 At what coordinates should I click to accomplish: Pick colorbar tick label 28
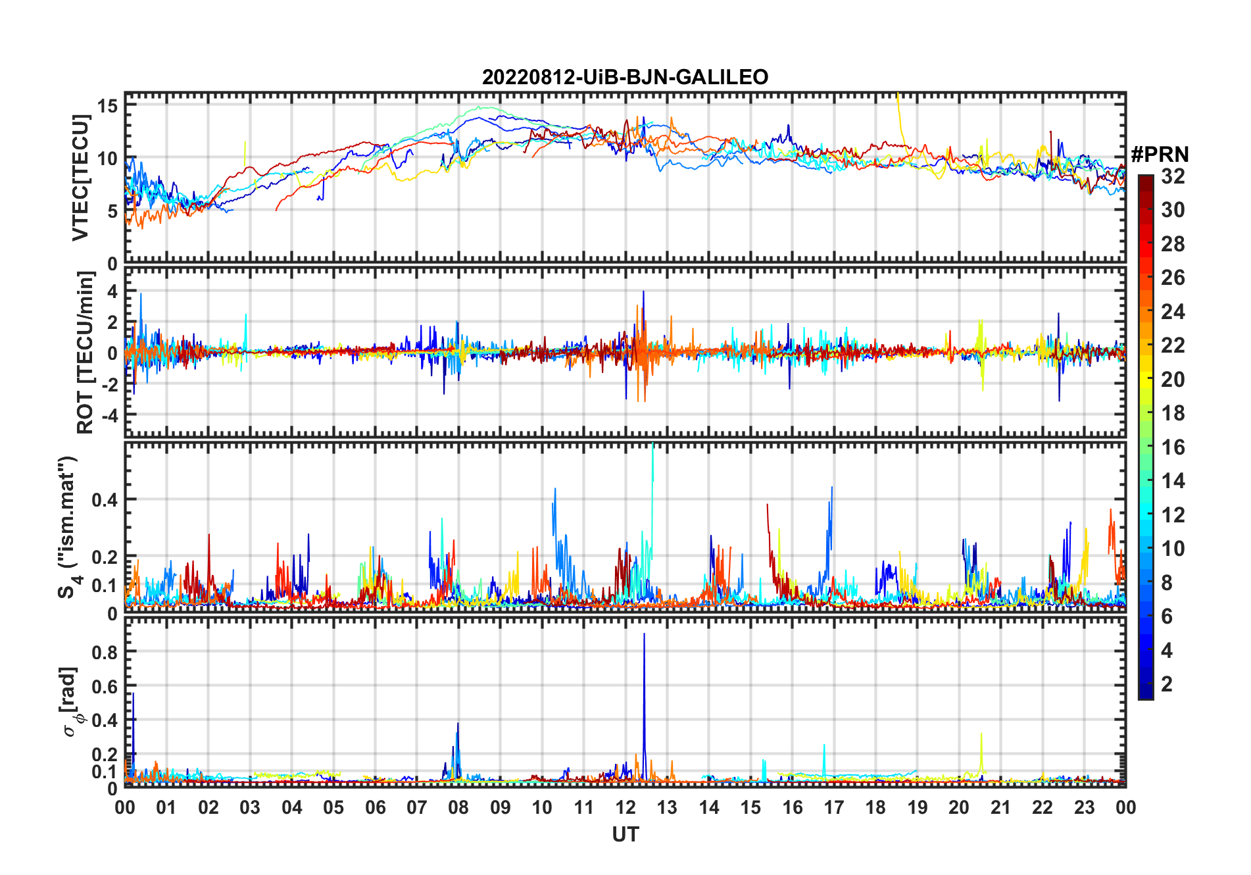click(1173, 244)
